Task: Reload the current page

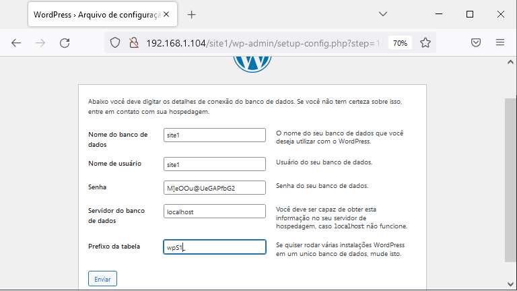Action: pyautogui.click(x=65, y=43)
